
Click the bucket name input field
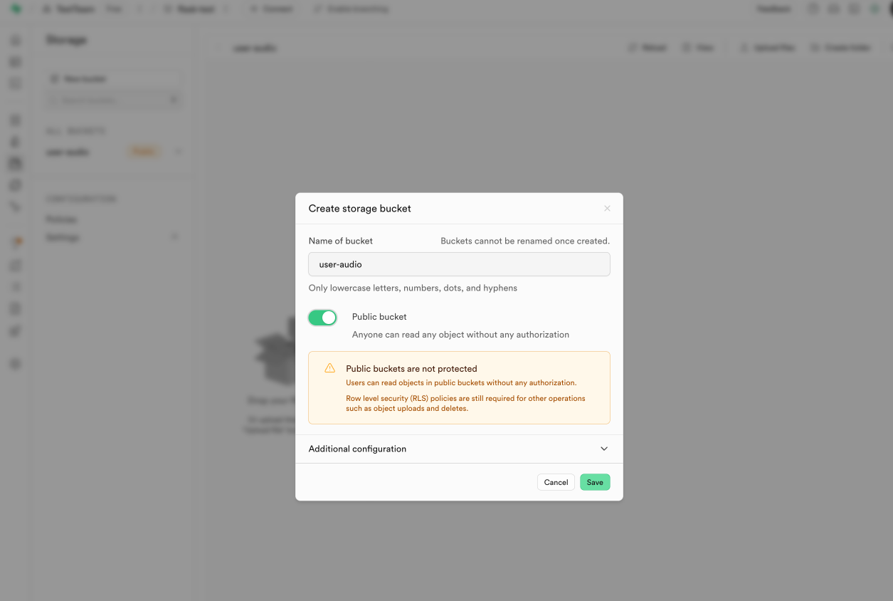click(x=459, y=264)
